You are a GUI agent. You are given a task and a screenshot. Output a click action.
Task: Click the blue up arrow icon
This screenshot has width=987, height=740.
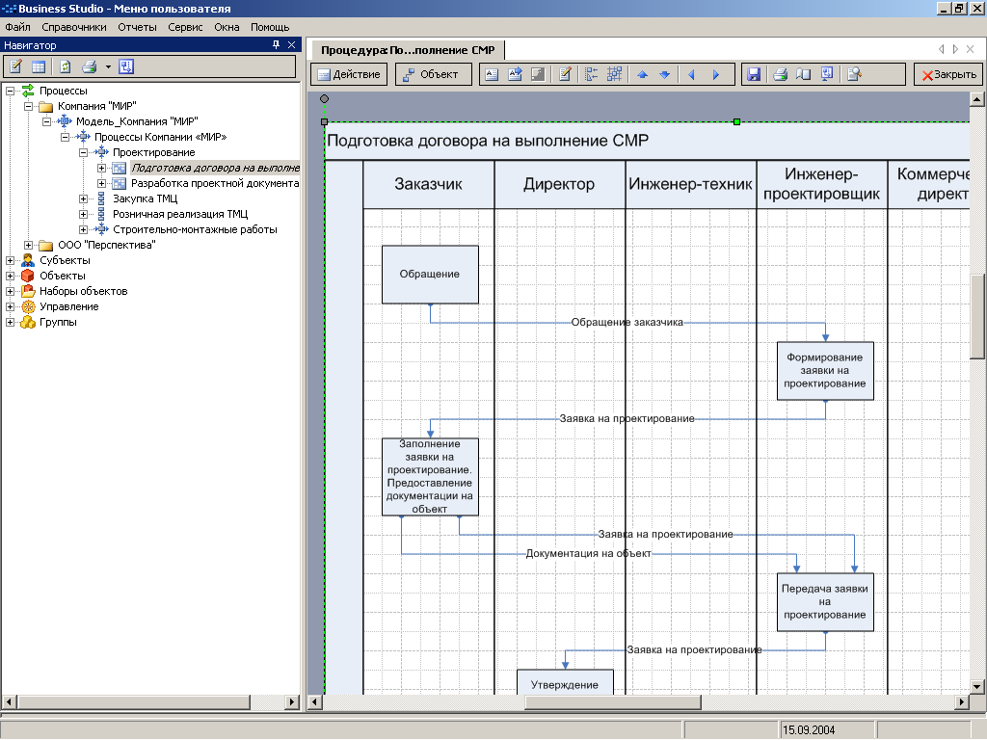click(642, 74)
